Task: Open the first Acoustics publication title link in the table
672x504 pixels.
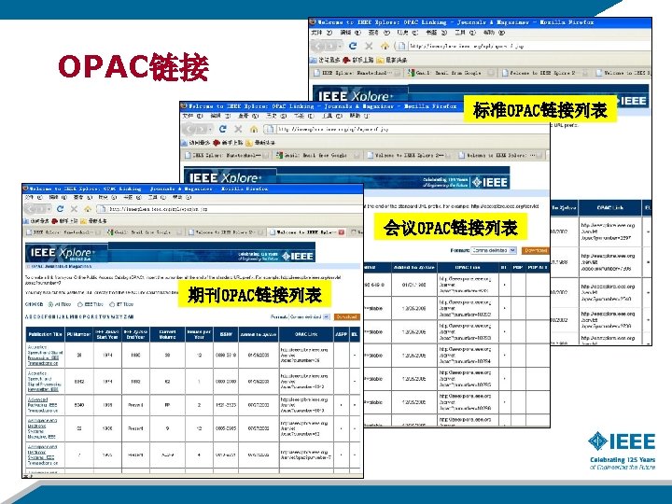Action: point(44,355)
